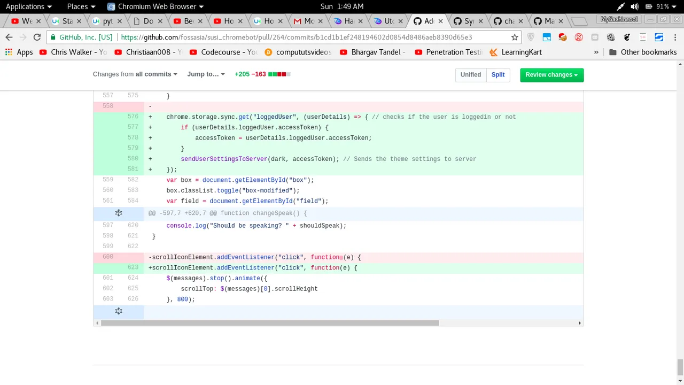Viewport: 684px width, 385px height.
Task: Reload the page with the refresh icon
Action: click(37, 37)
